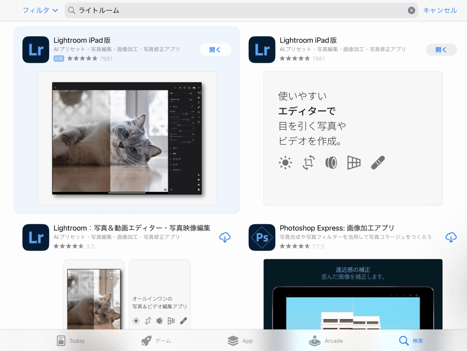Click the lens vignette icon in the large preview
This screenshot has width=467, height=351.
331,163
